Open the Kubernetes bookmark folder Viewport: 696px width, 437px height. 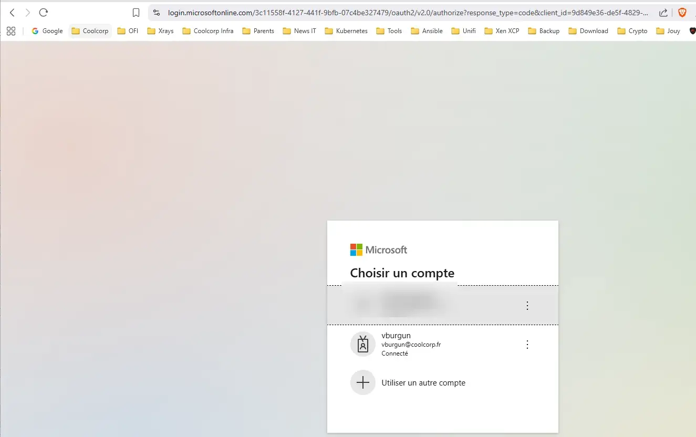[346, 31]
